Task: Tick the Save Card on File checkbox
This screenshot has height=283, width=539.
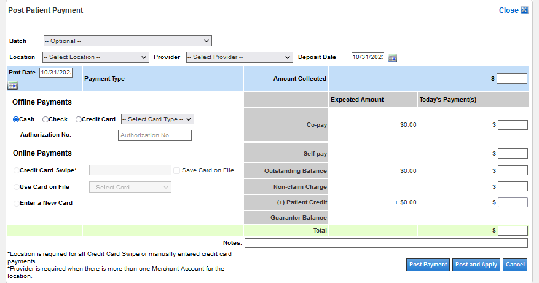Action: coord(177,170)
